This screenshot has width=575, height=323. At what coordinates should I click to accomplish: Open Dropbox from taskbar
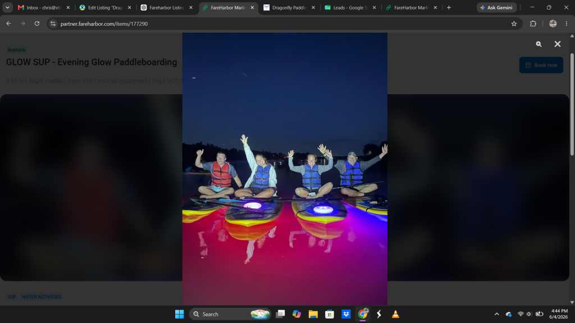click(346, 314)
